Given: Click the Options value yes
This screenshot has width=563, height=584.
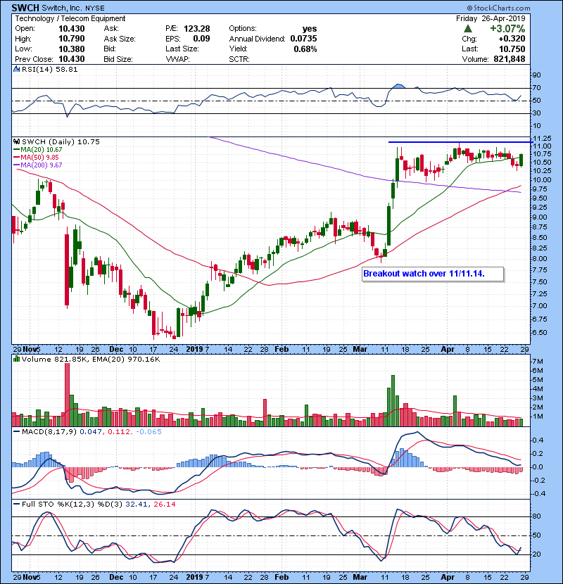Looking at the screenshot, I should 309,29.
